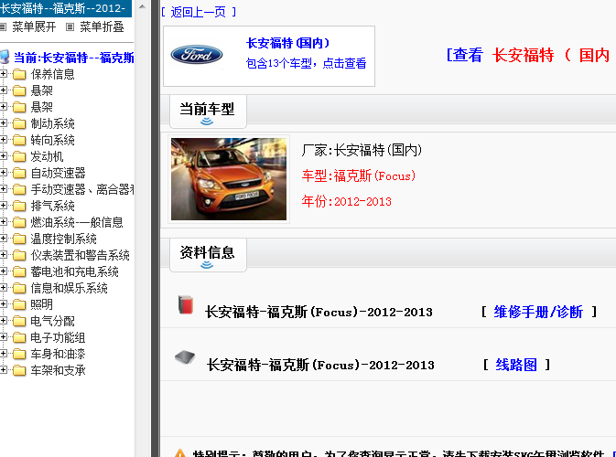Click the 照明 folder icon

click(x=19, y=304)
